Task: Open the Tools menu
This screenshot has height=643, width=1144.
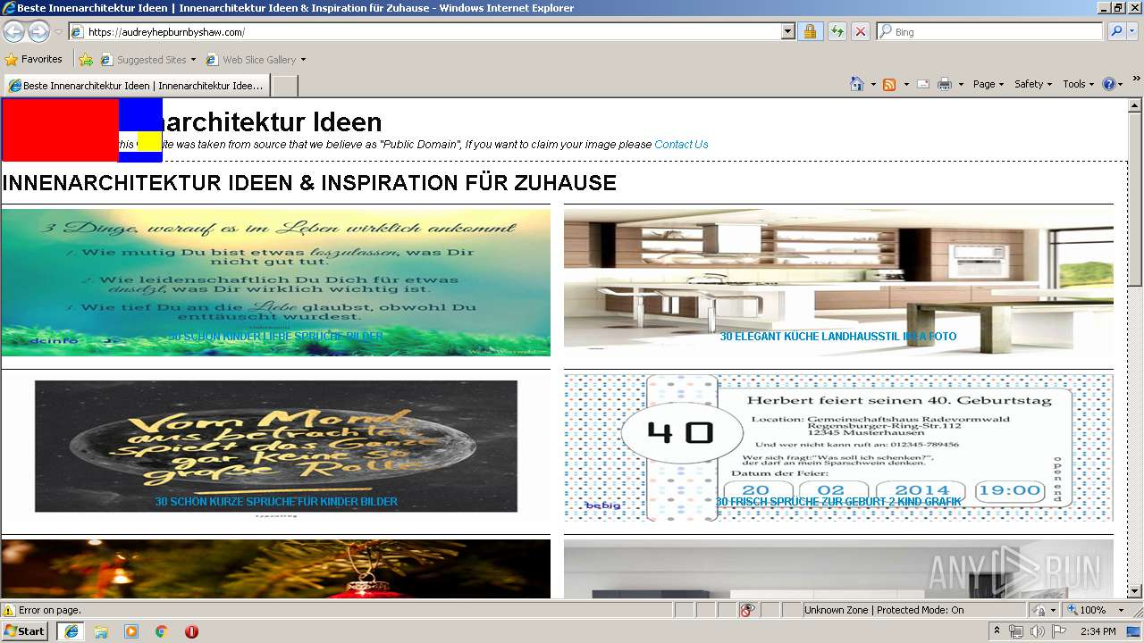Action: (1078, 84)
